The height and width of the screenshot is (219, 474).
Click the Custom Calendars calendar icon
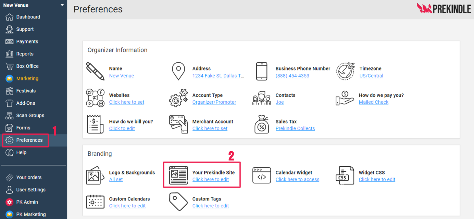click(95, 202)
